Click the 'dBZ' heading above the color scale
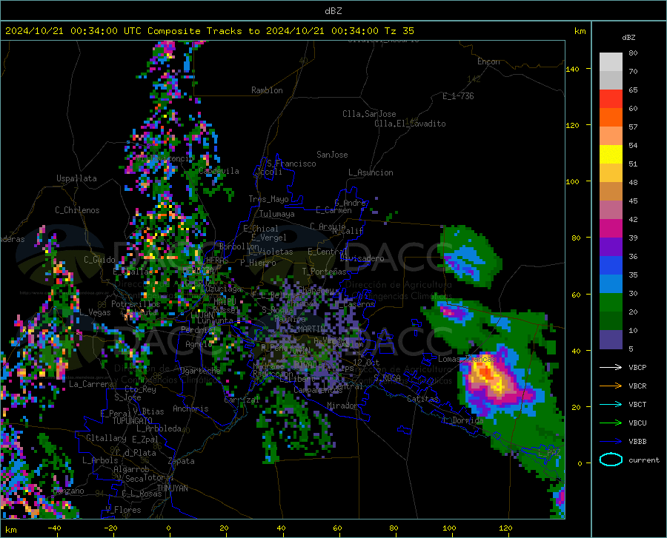This screenshot has height=538, width=667. [628, 37]
